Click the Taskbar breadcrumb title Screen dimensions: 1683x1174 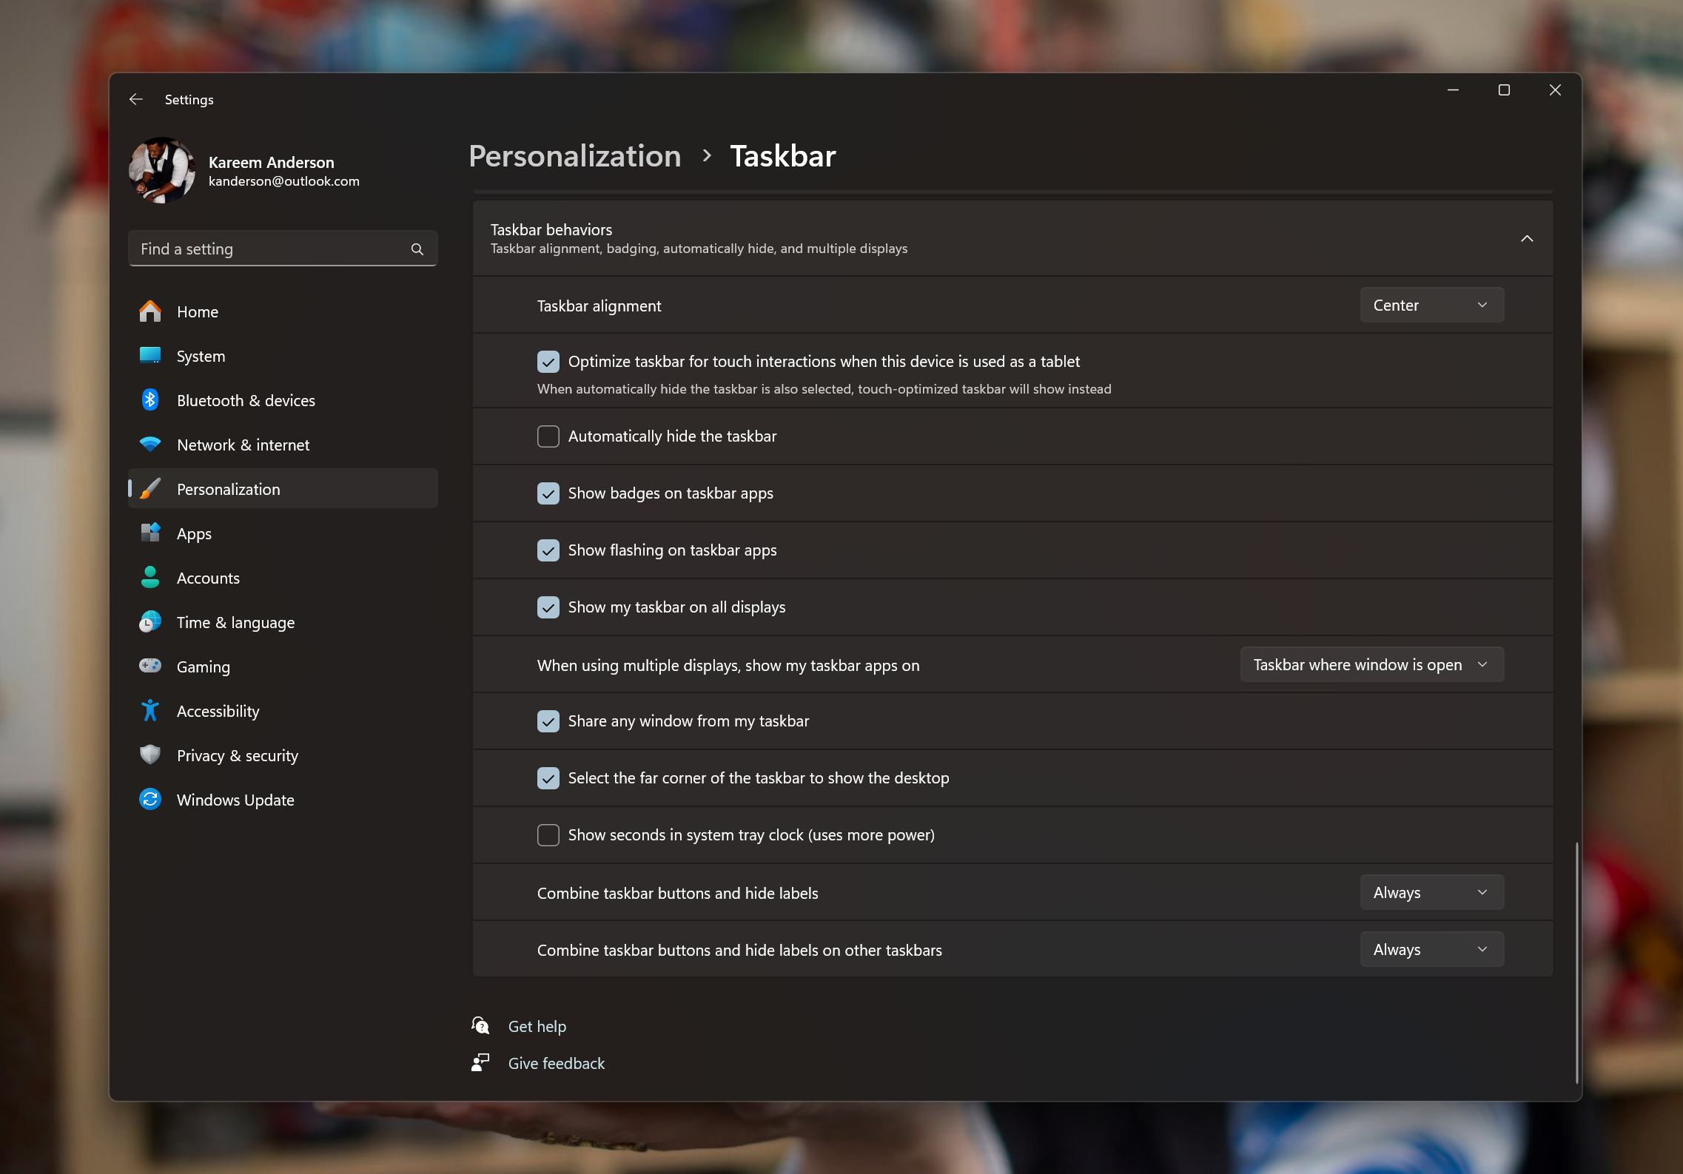[783, 156]
